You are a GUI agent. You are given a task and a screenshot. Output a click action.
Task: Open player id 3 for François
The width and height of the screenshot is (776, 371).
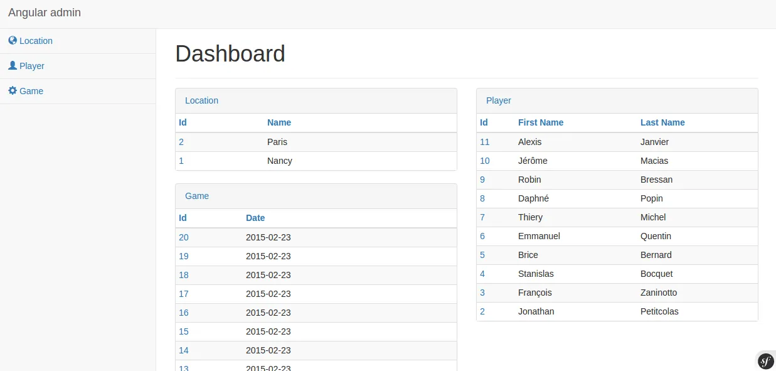pos(482,293)
